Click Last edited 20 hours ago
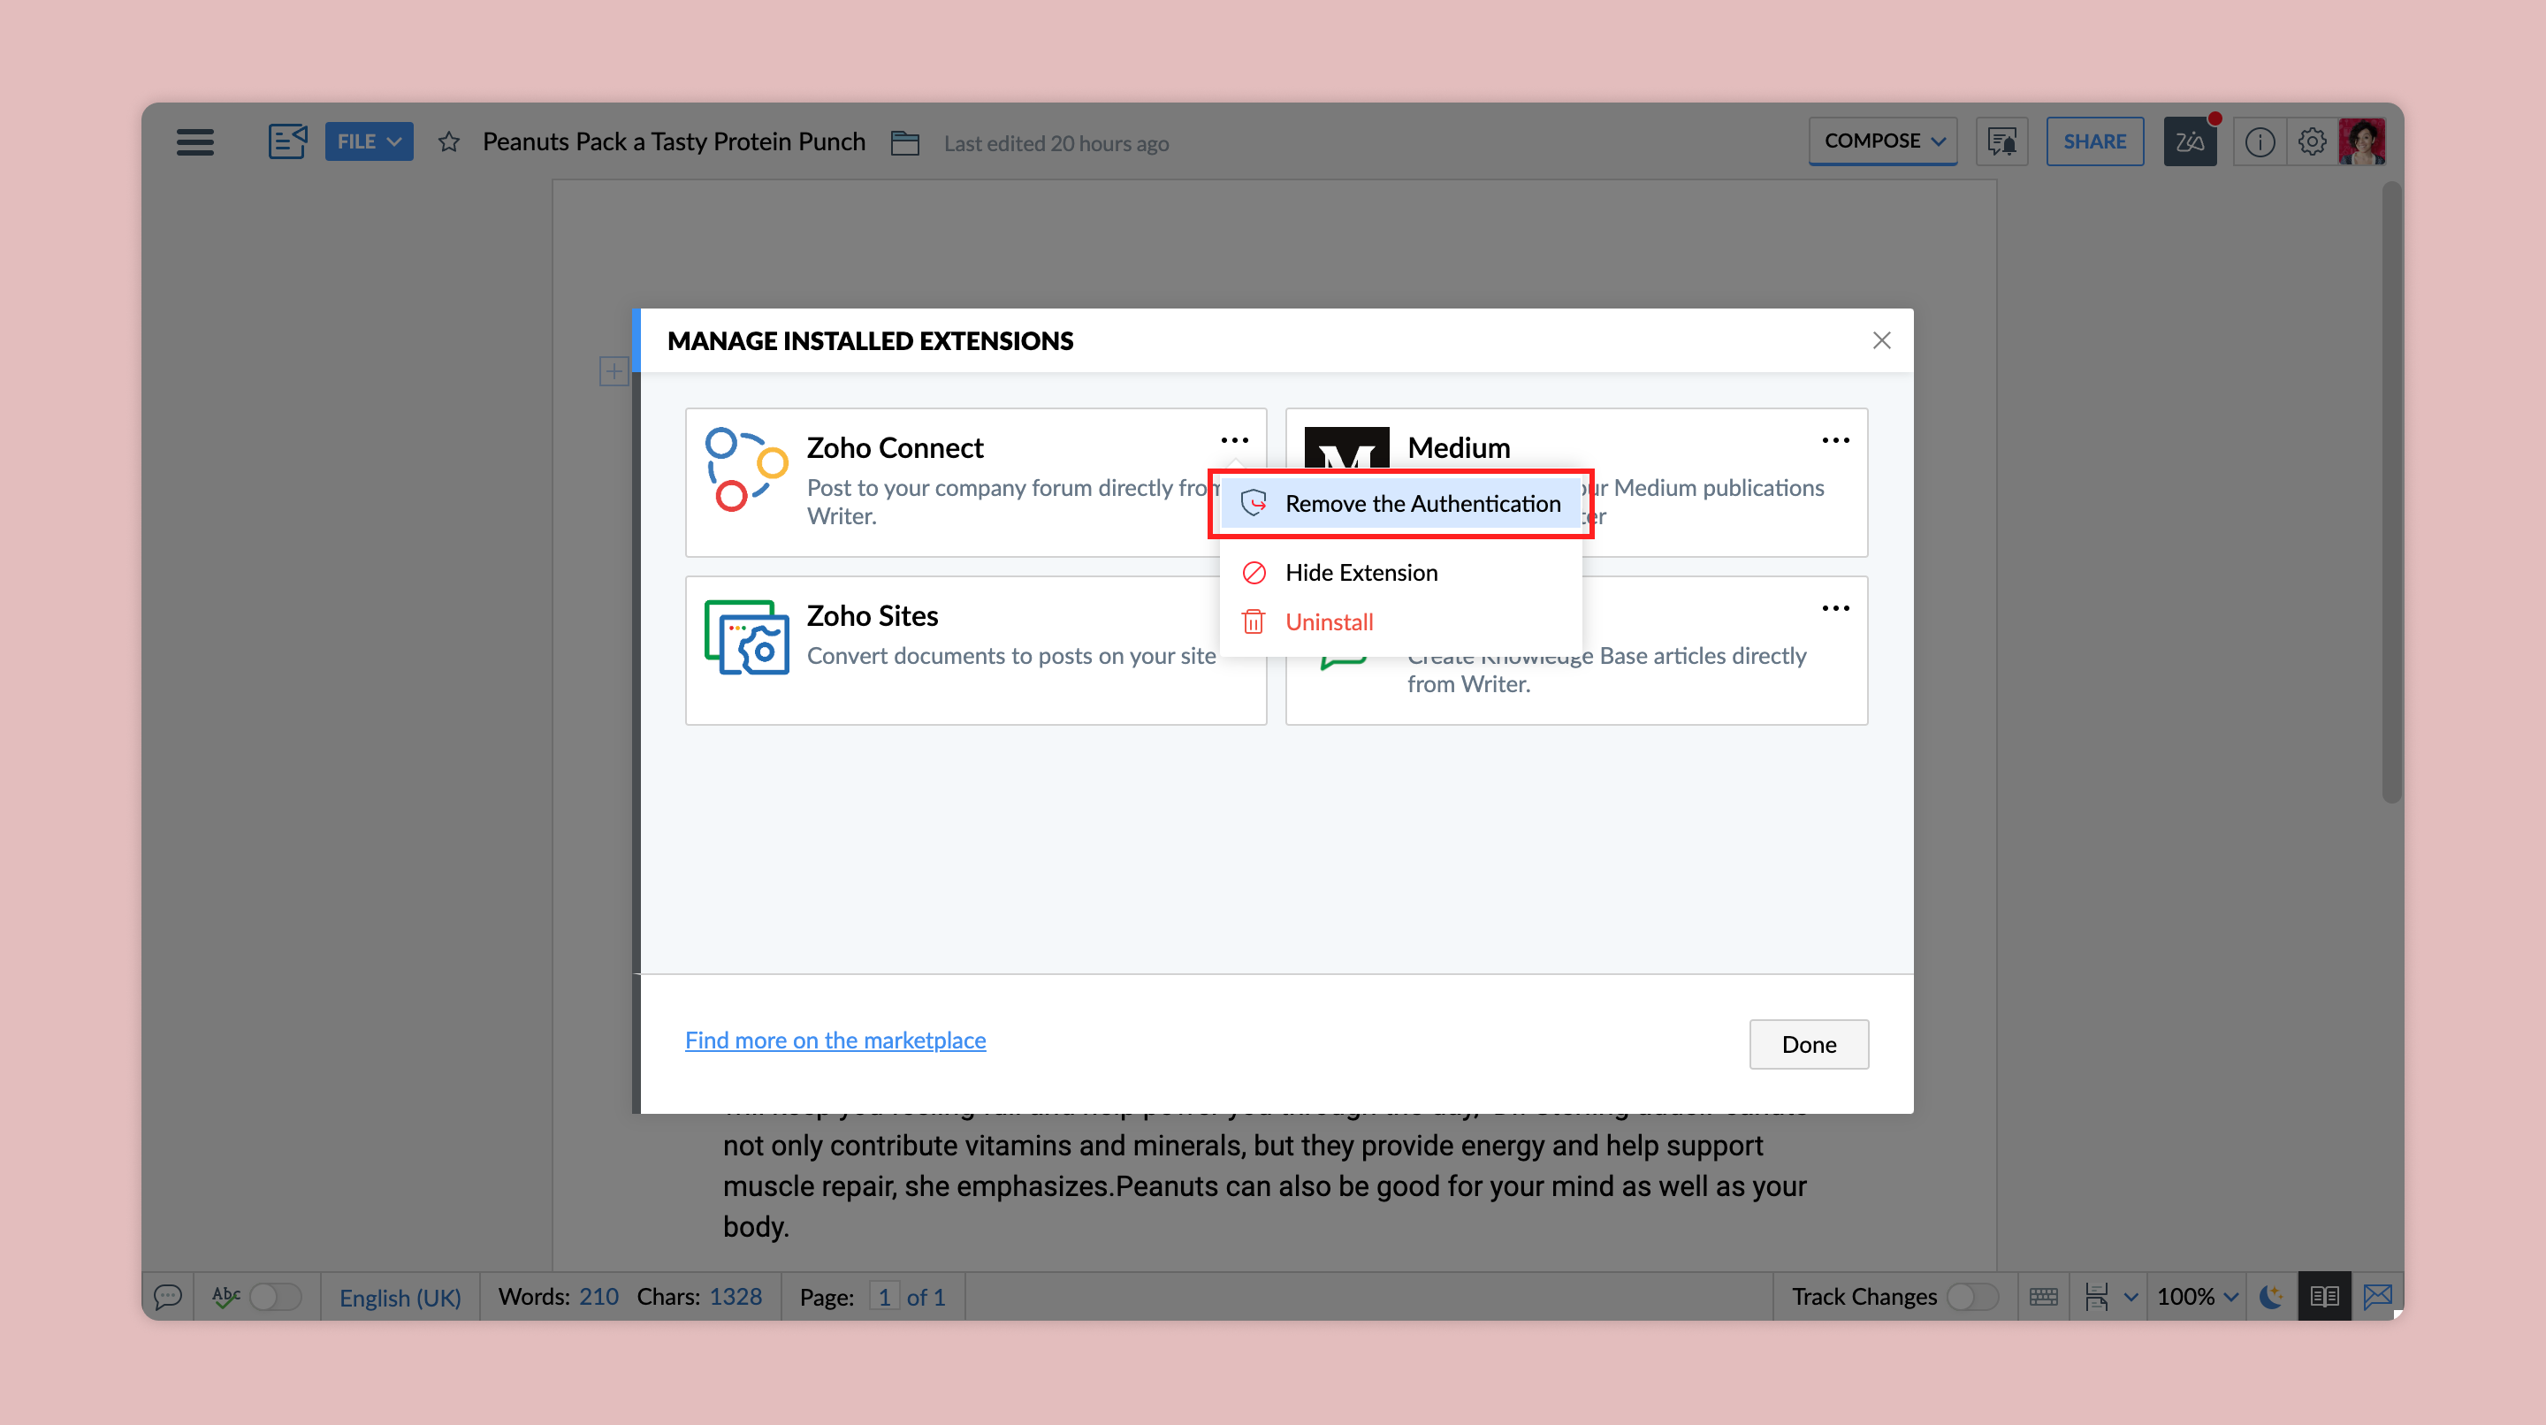 click(x=1056, y=143)
